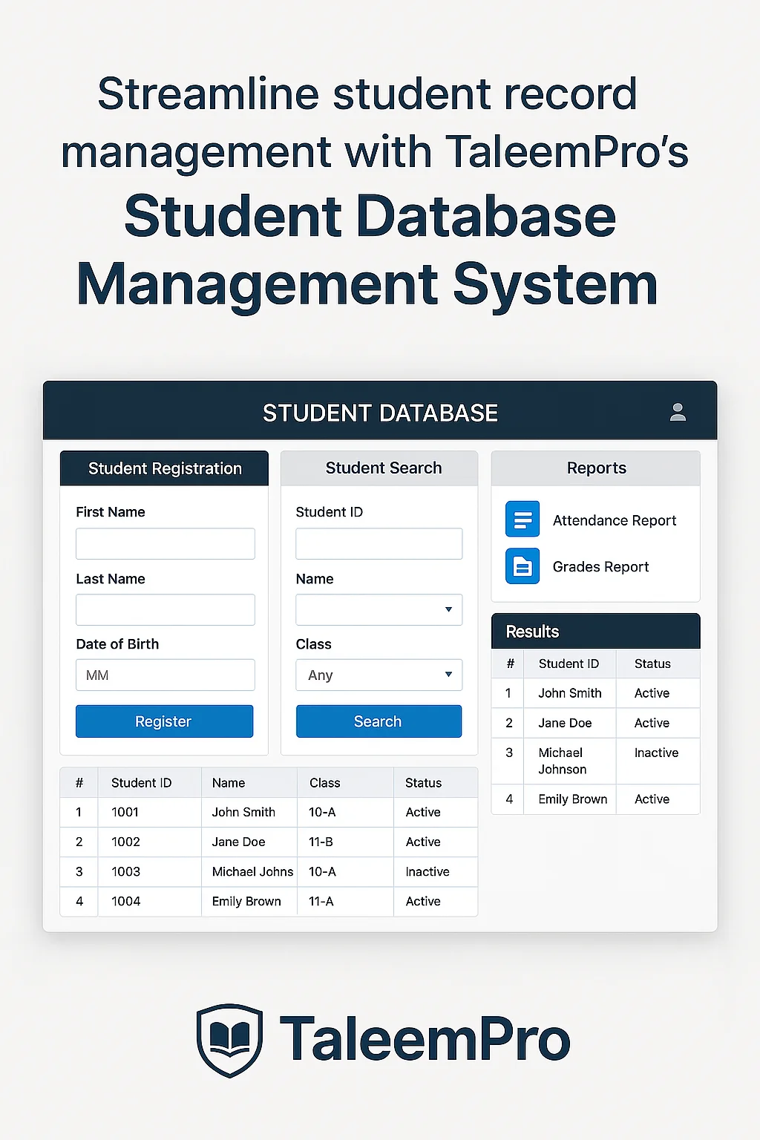Click the Student ID search field
The width and height of the screenshot is (760, 1140).
point(379,544)
